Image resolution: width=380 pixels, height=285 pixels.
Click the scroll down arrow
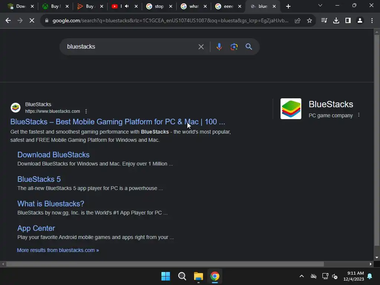pos(377,258)
